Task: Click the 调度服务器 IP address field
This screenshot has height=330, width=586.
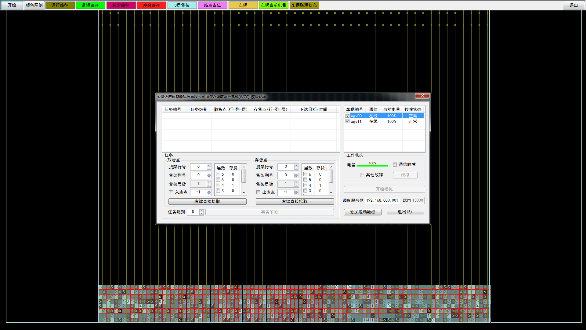Action: pyautogui.click(x=382, y=200)
